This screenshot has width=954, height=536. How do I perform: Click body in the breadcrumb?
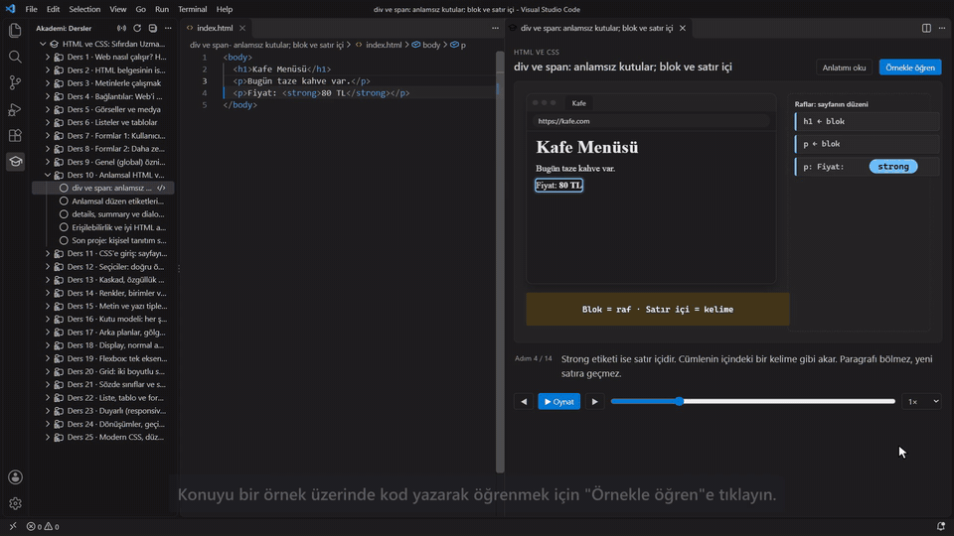coord(431,45)
